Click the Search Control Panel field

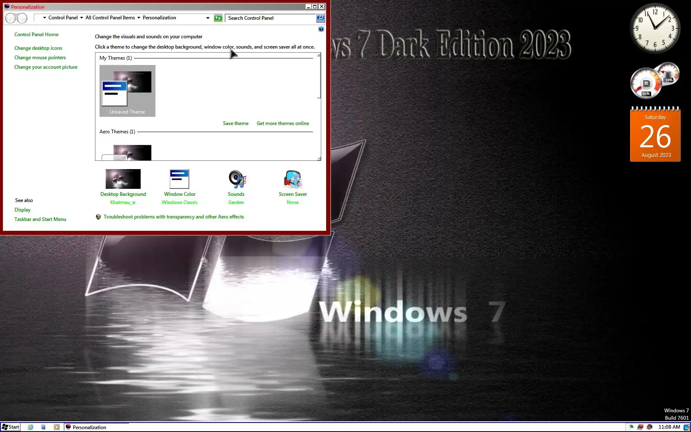pyautogui.click(x=271, y=18)
